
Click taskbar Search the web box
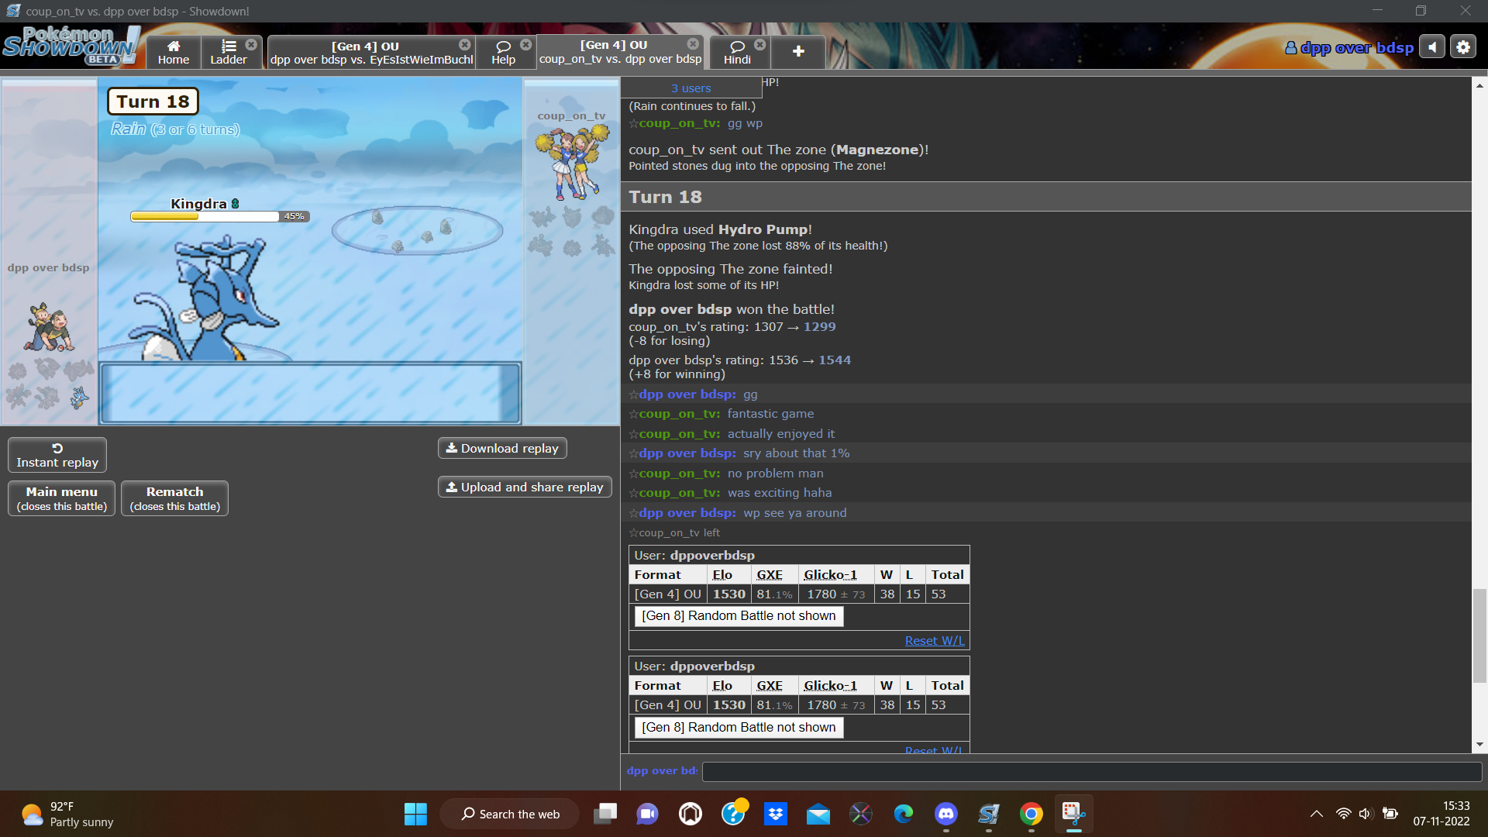(510, 814)
